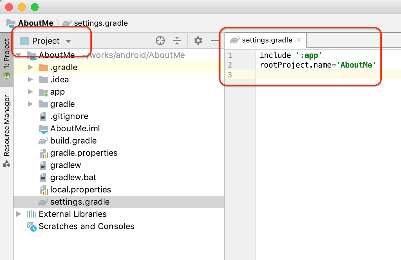Screen dimensions: 401x260
Task: Expand the .gradle folder
Action: (29, 67)
